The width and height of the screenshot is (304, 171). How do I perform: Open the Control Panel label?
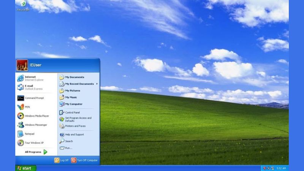click(x=72, y=112)
